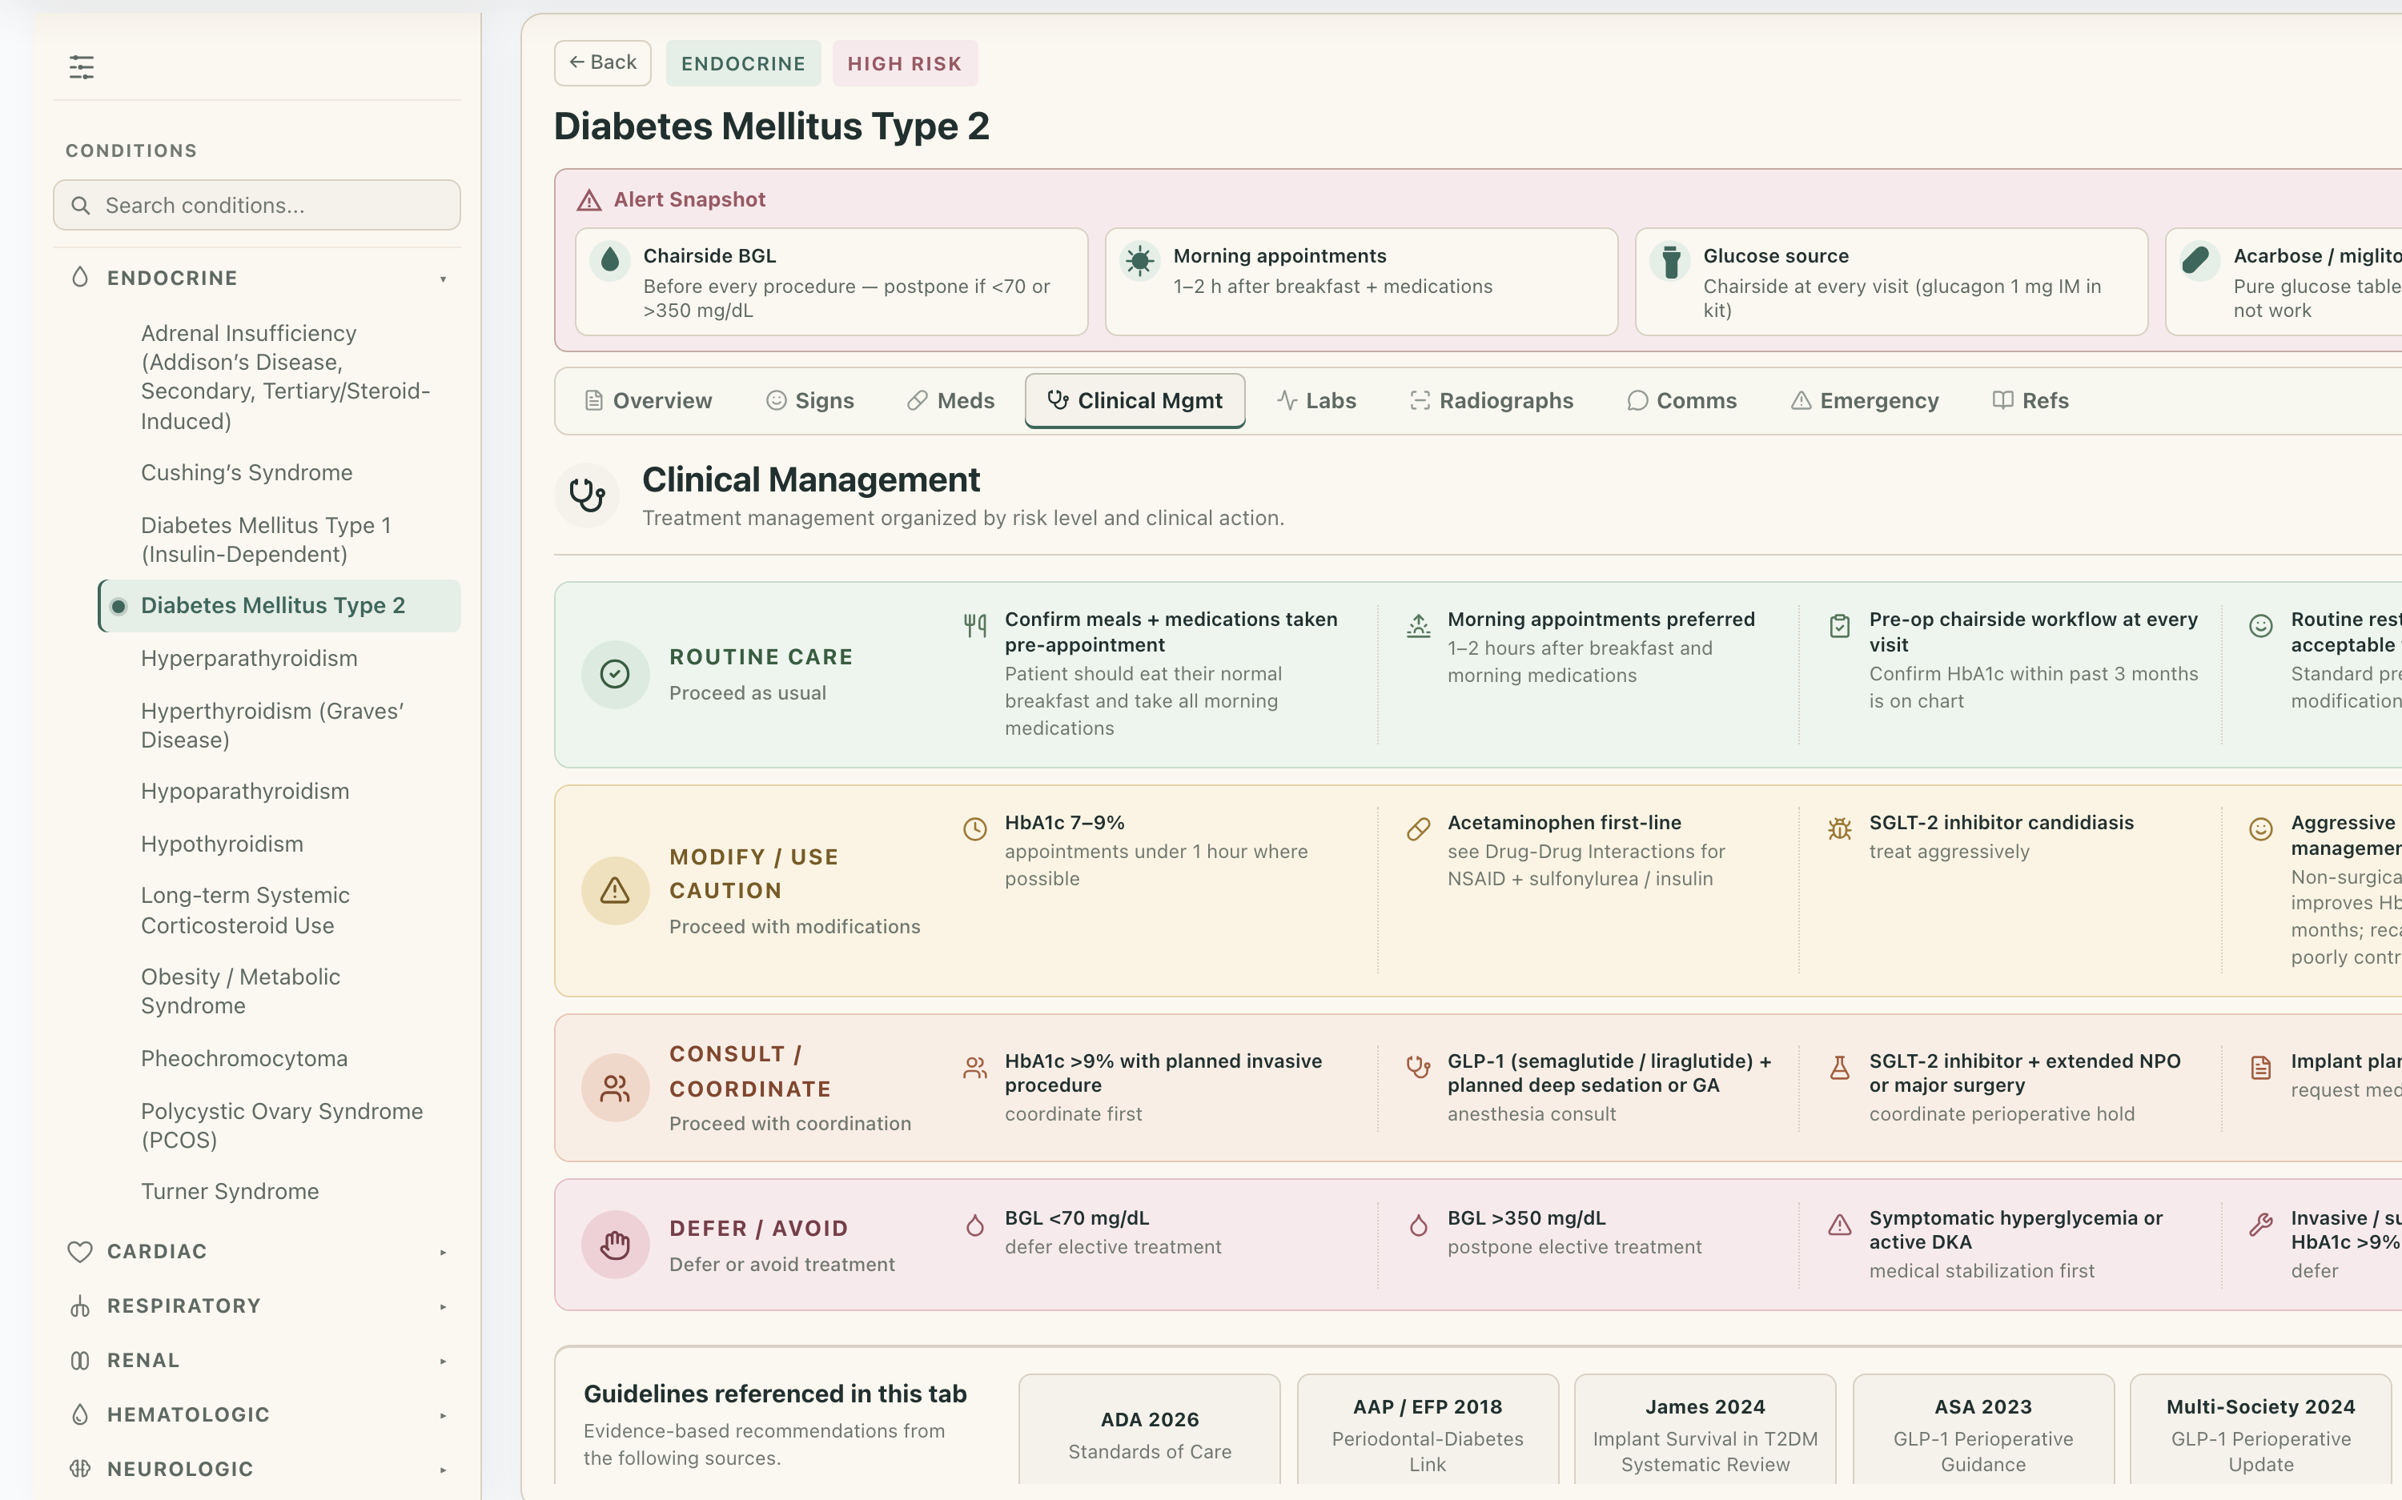The width and height of the screenshot is (2402, 1500).
Task: Click the Acarbose pill icon
Action: (2200, 260)
